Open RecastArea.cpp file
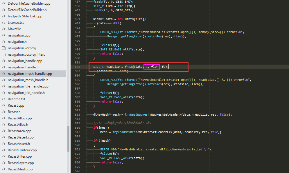This screenshot has width=289, height=173. tap(19, 131)
